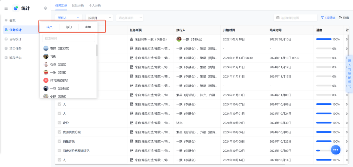Select the 部门 tab in the dropdown panel
353x167 pixels.
pos(69,27)
